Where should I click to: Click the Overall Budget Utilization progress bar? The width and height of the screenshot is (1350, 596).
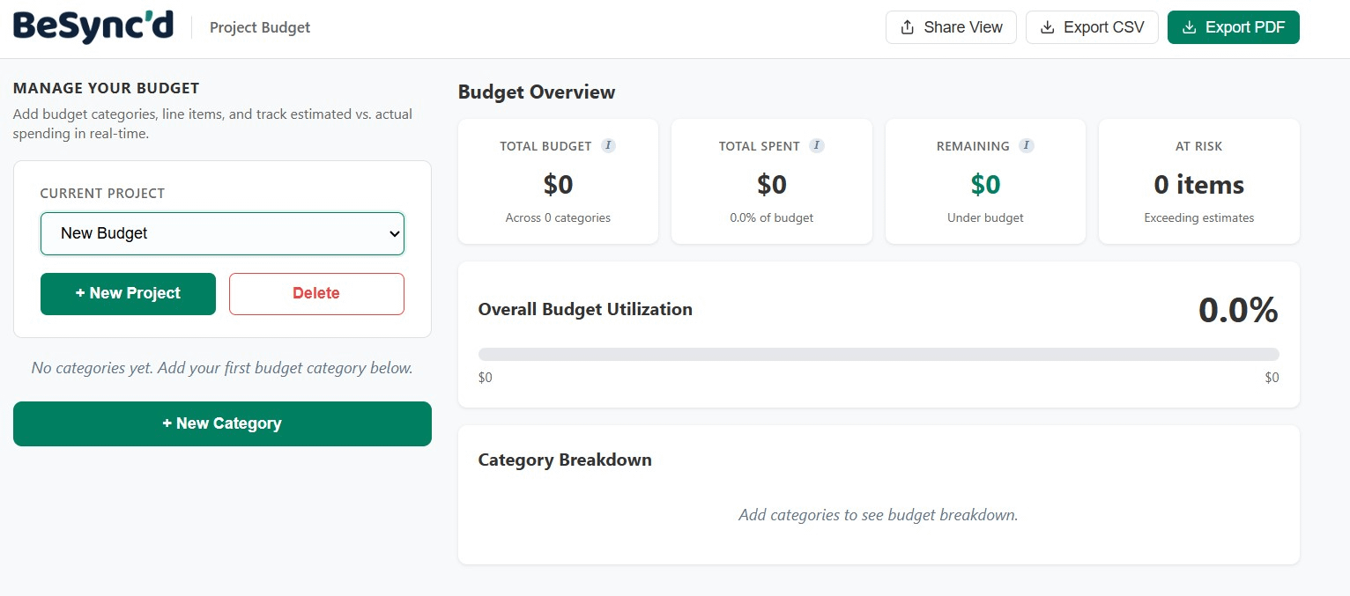click(879, 353)
